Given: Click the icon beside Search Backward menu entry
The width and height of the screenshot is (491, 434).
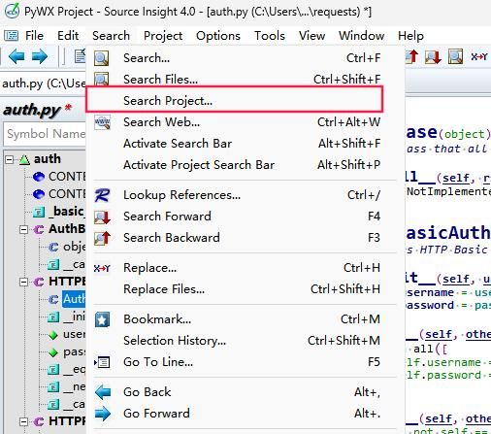Looking at the screenshot, I should click(102, 238).
